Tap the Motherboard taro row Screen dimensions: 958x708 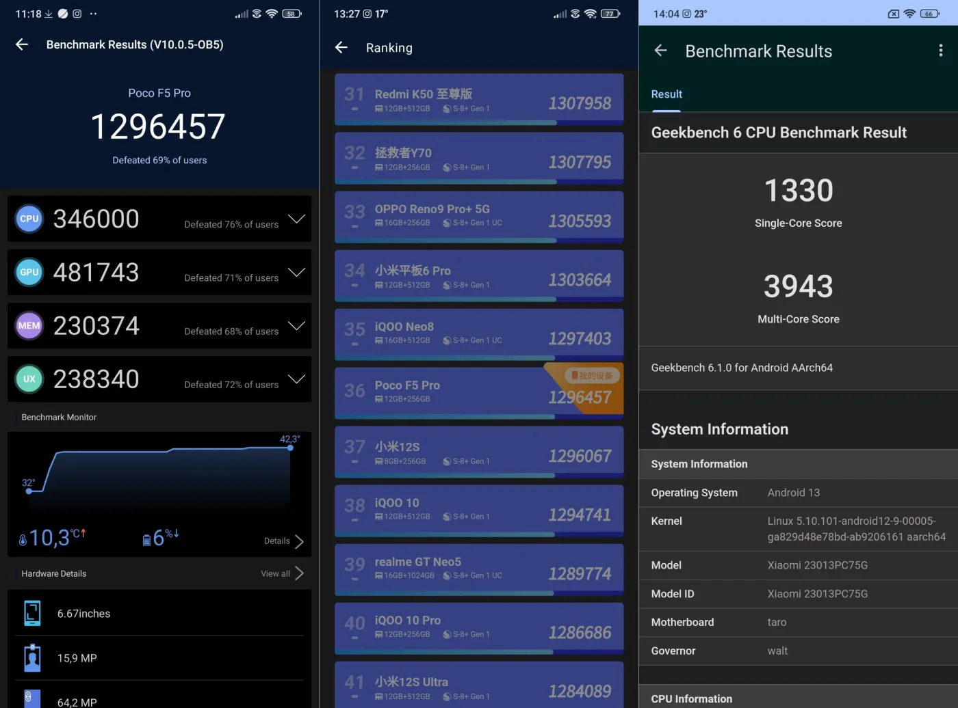tap(799, 623)
